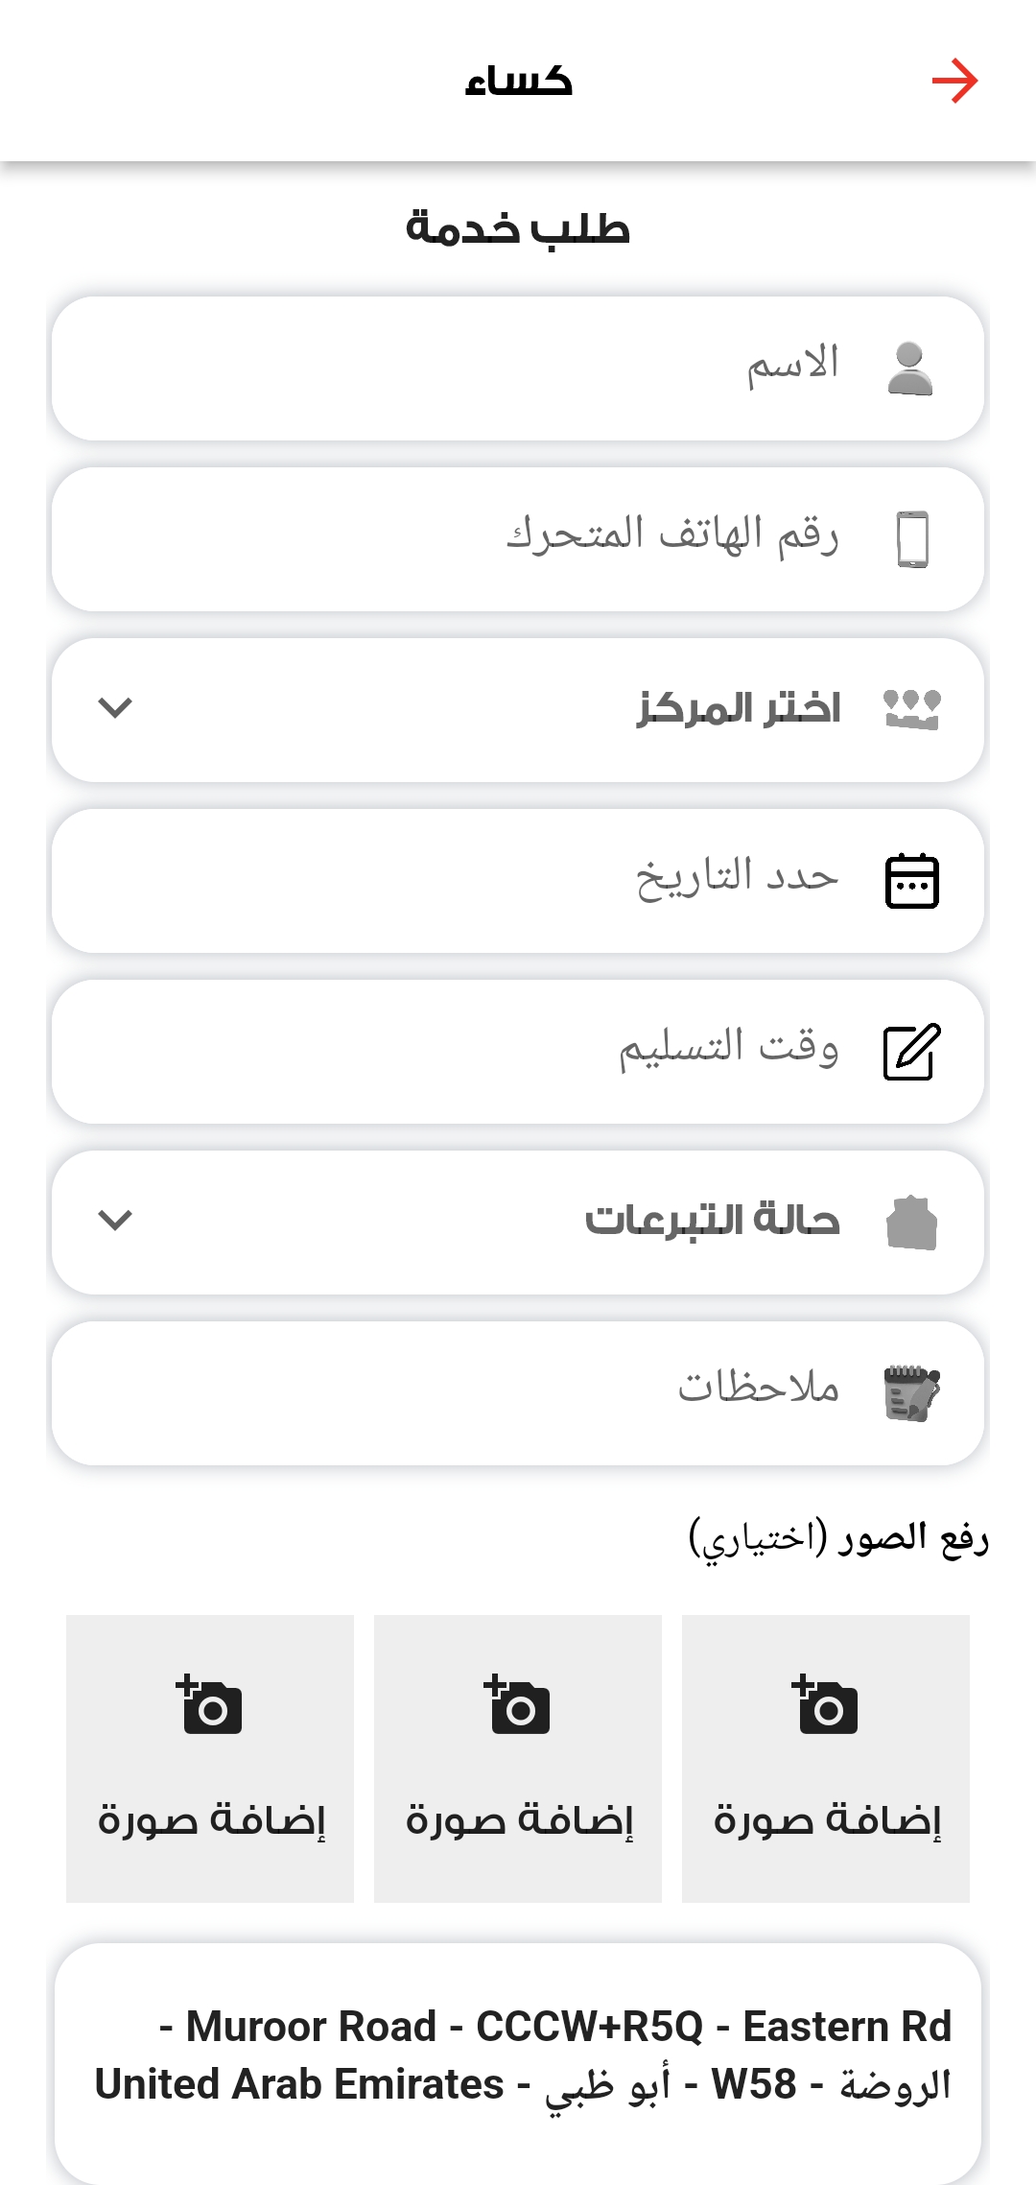Viewport: 1036px width, 2185px height.
Task: Click the notepad icon for notes
Action: [911, 1393]
